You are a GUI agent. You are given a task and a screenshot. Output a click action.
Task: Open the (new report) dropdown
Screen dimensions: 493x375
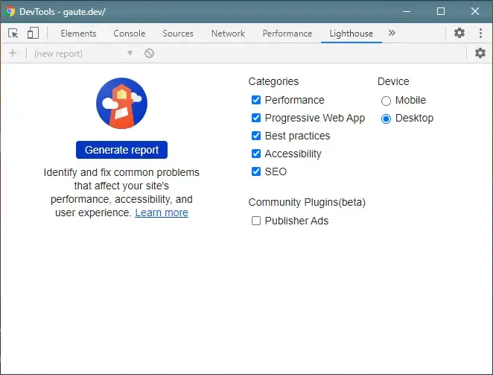tap(83, 54)
